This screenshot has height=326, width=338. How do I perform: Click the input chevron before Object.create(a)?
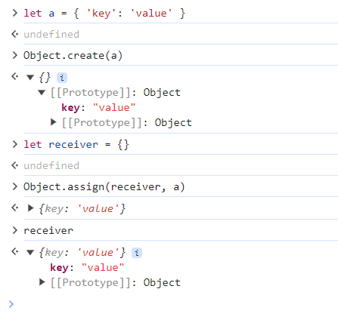(15, 55)
